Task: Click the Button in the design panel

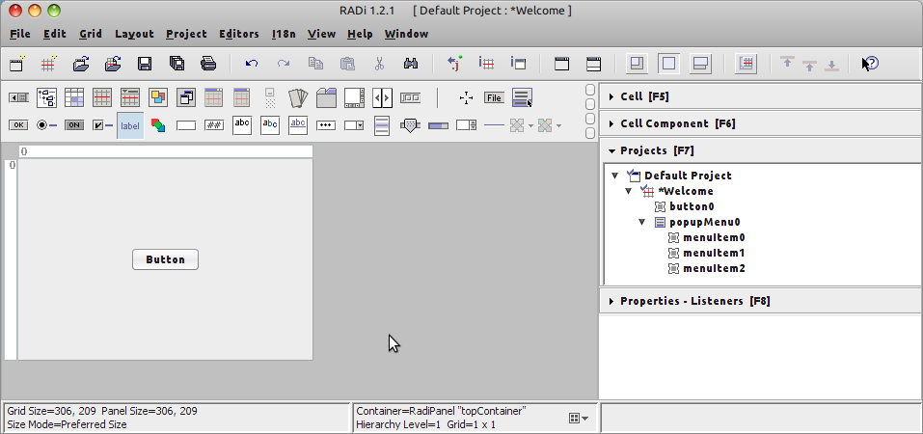Action: 165,259
